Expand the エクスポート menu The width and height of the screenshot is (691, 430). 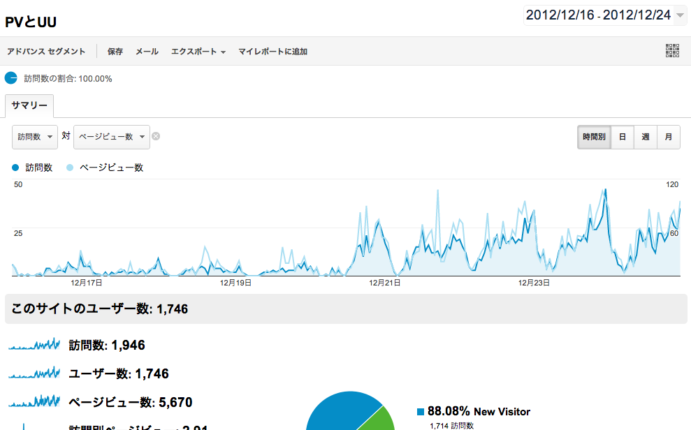tap(198, 52)
